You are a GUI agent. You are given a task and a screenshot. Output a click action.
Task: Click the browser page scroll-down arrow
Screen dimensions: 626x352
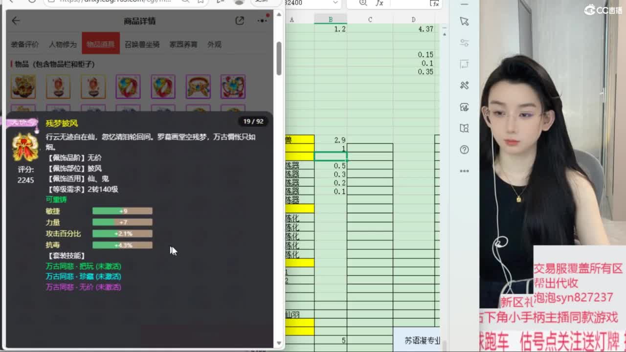click(279, 344)
